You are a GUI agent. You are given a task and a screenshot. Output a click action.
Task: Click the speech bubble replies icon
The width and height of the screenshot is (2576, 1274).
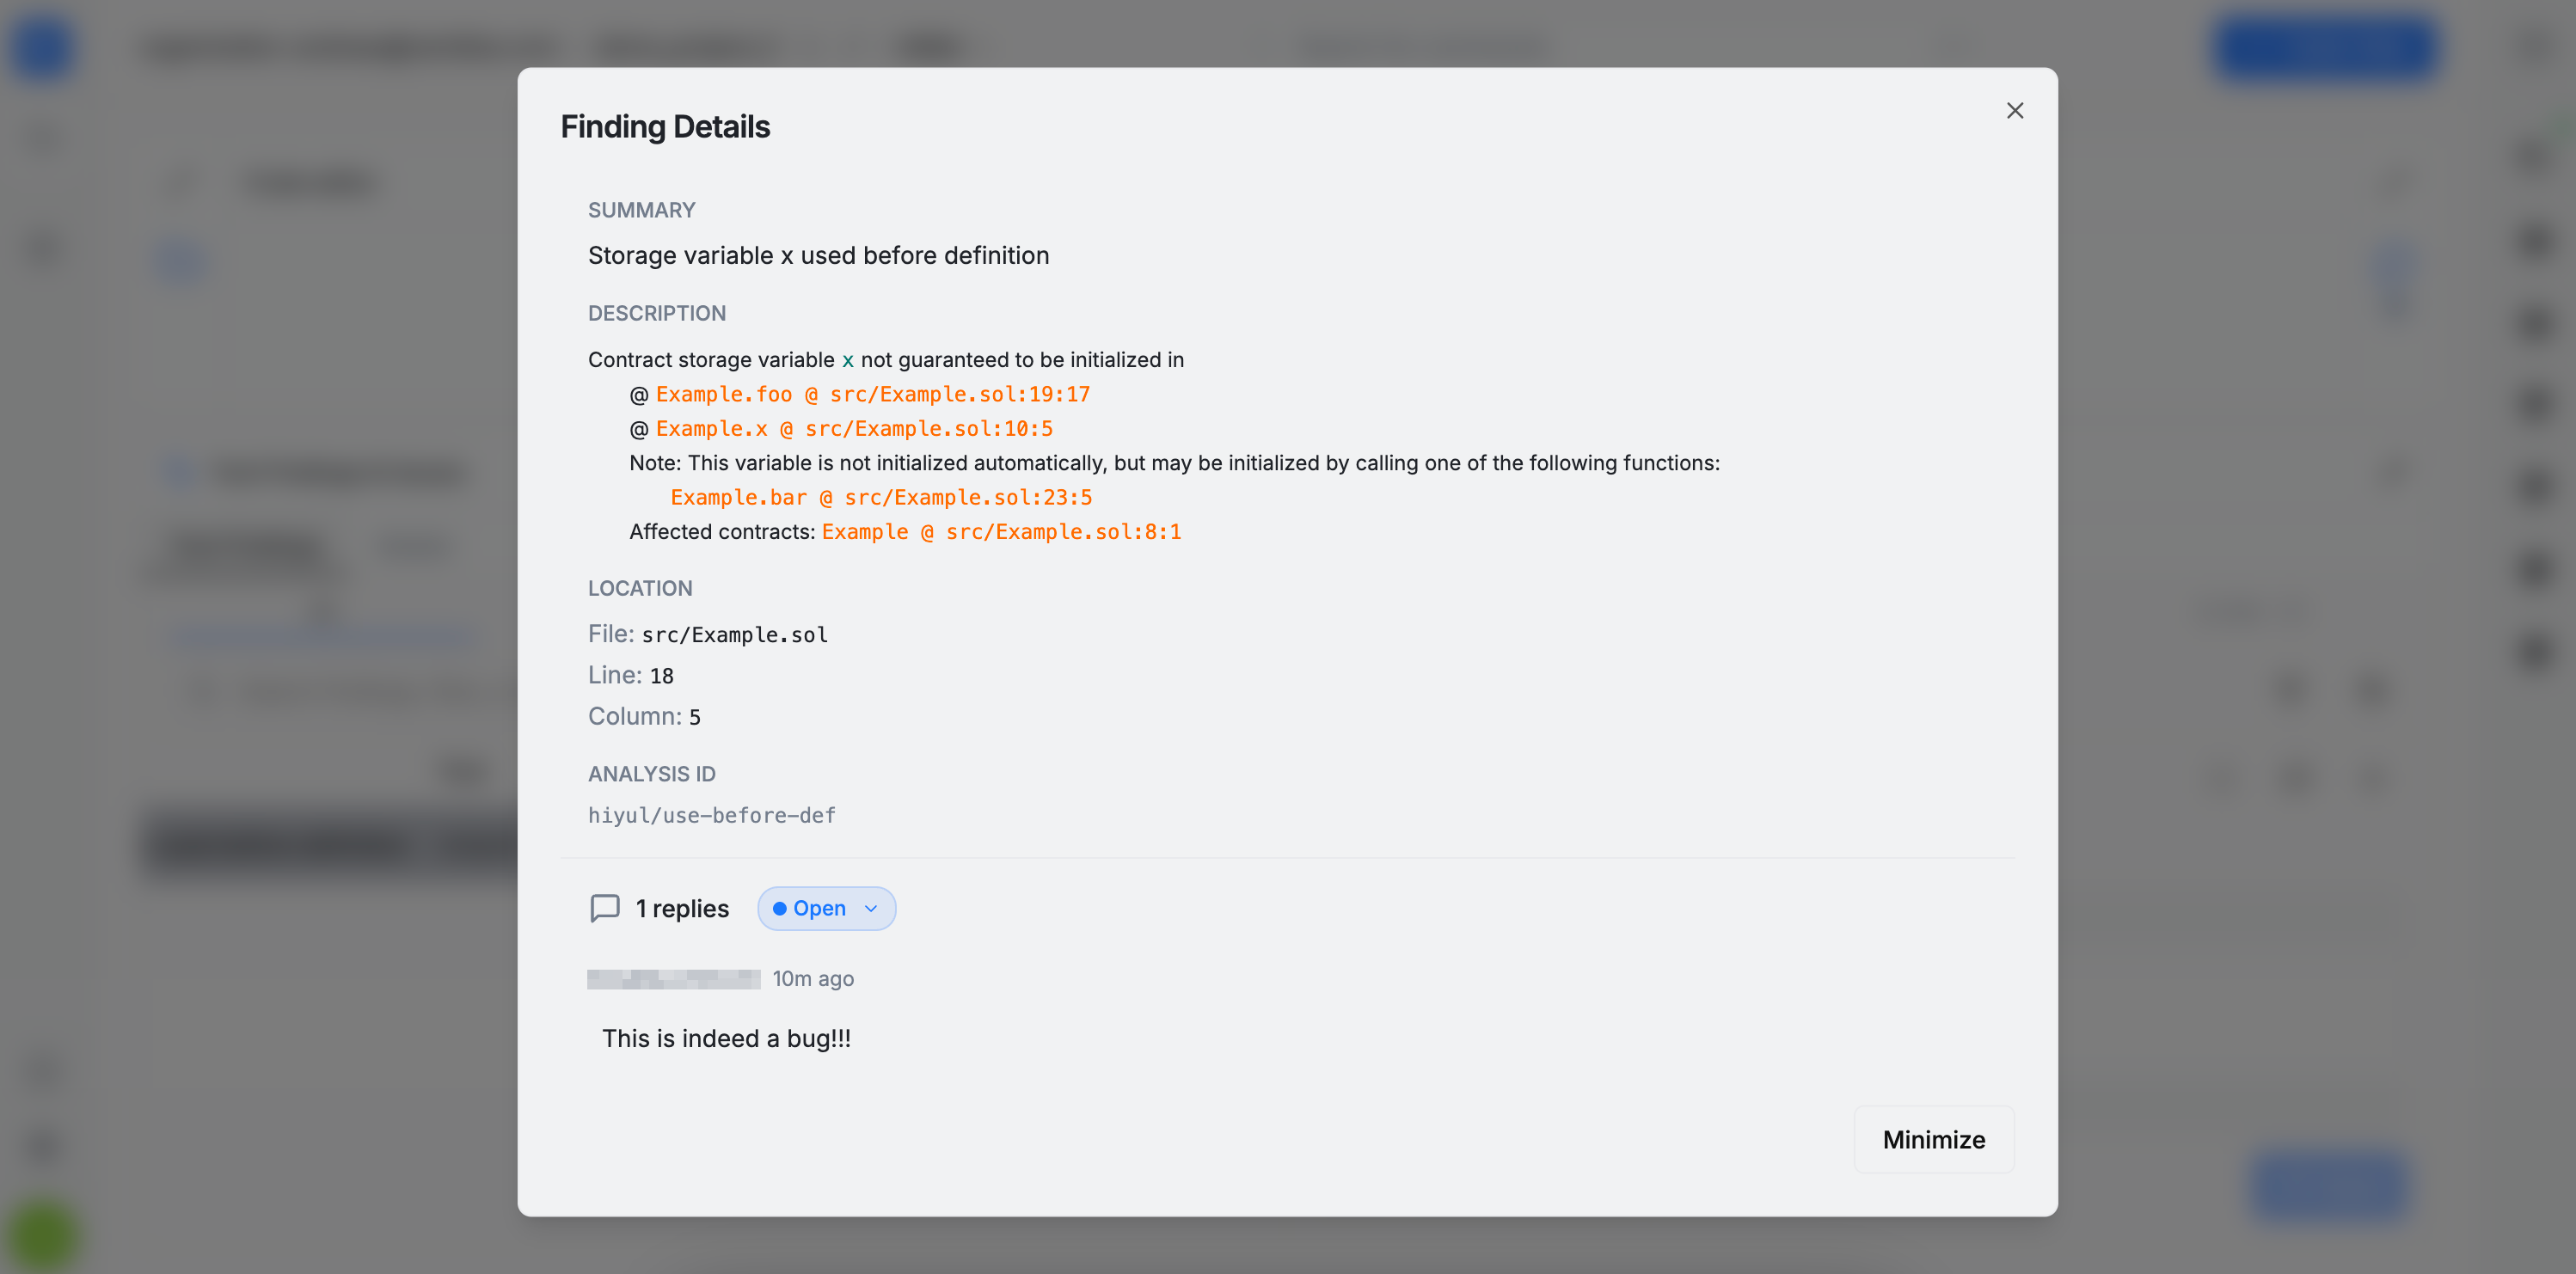pyautogui.click(x=605, y=908)
